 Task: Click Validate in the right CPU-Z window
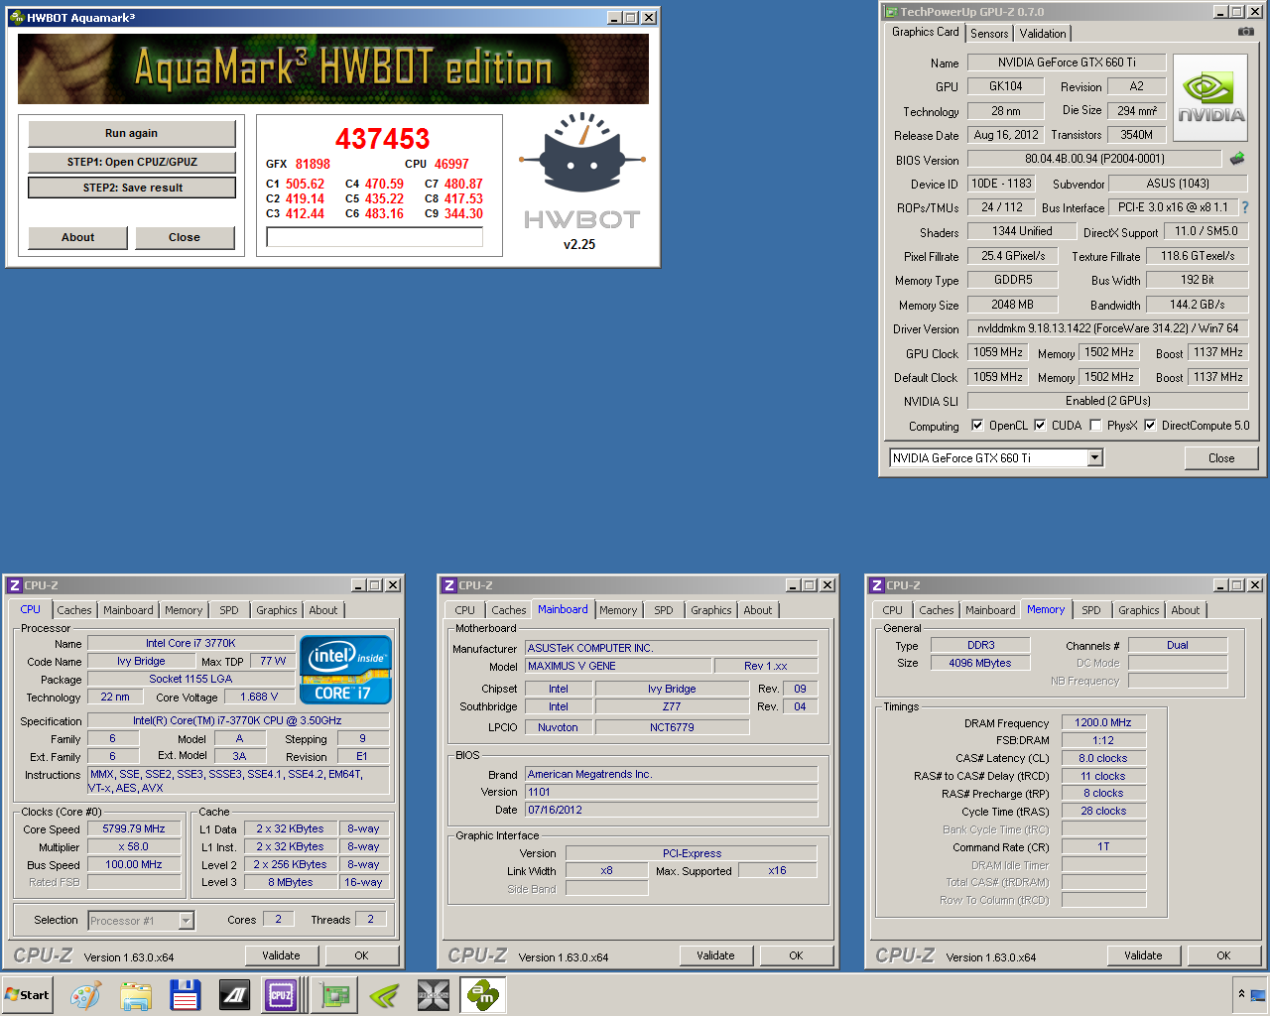click(x=1143, y=955)
